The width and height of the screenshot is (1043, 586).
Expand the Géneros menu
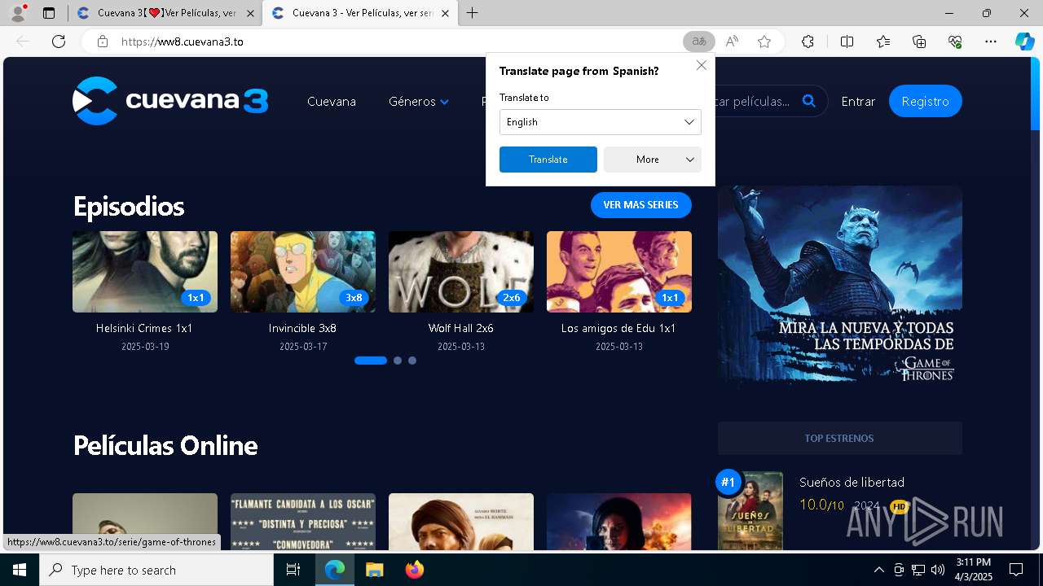[x=418, y=101]
